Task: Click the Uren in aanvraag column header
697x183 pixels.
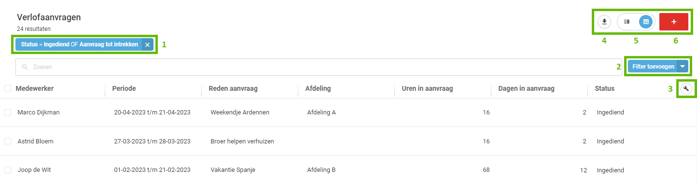Action: click(x=427, y=88)
